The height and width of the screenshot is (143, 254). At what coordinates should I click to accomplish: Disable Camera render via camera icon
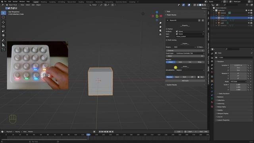[x=251, y=13]
